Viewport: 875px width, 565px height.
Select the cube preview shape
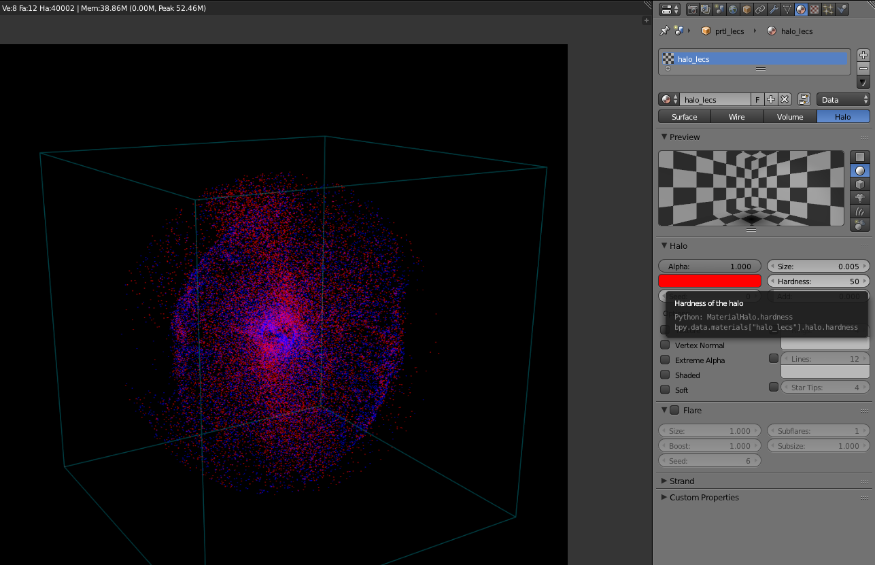click(x=860, y=184)
